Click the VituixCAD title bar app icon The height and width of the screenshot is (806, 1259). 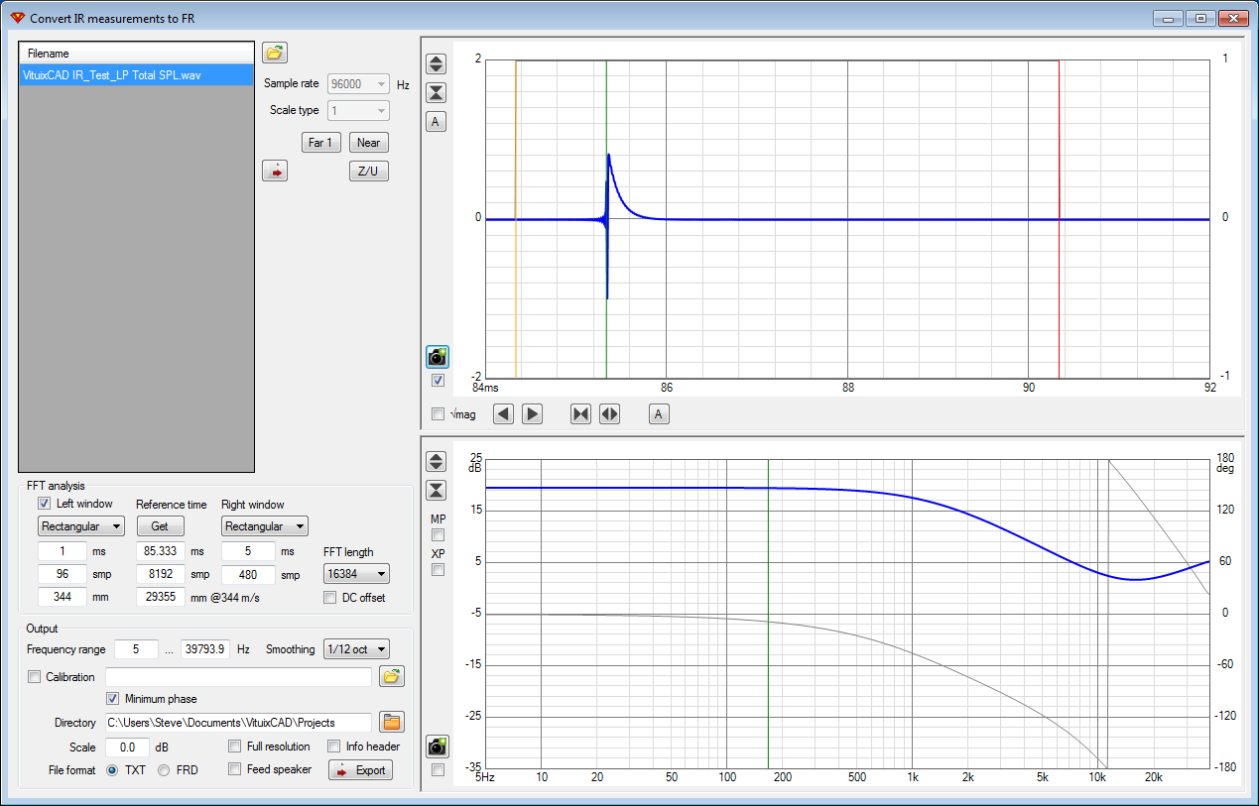pos(17,18)
